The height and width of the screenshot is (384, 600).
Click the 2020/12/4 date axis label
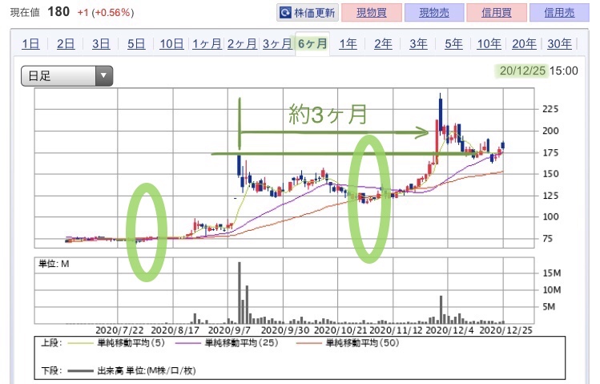(449, 330)
